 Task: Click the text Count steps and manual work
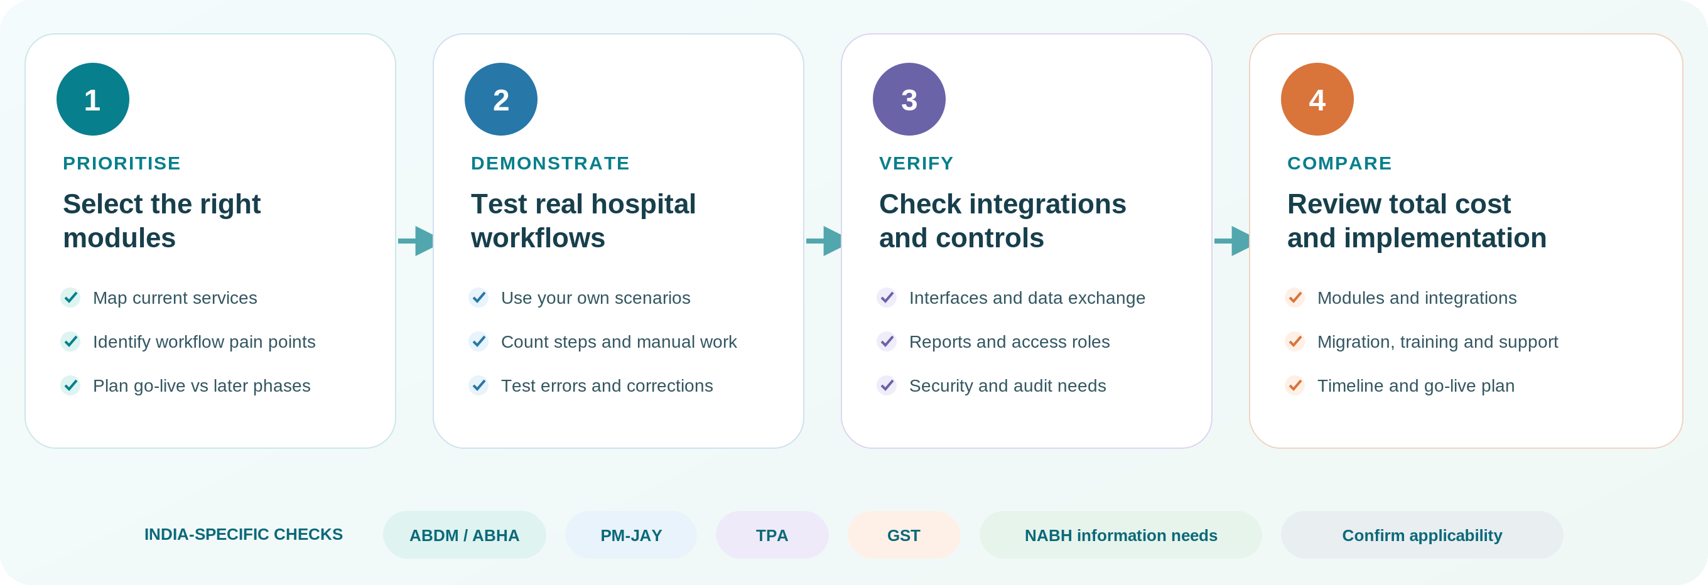click(x=619, y=342)
